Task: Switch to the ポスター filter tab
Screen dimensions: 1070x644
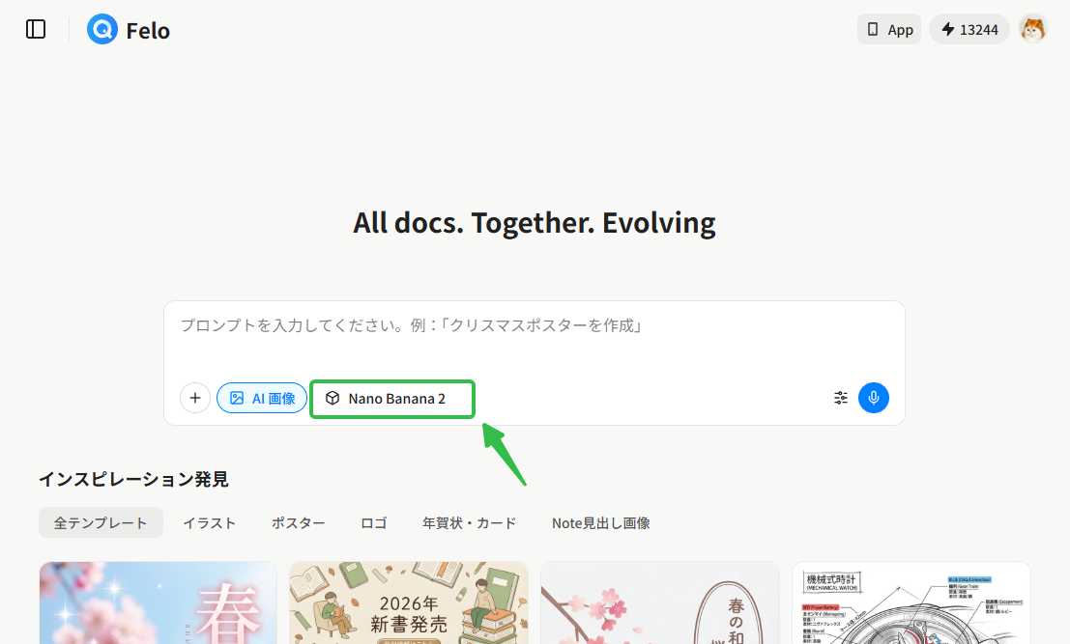Action: click(298, 522)
